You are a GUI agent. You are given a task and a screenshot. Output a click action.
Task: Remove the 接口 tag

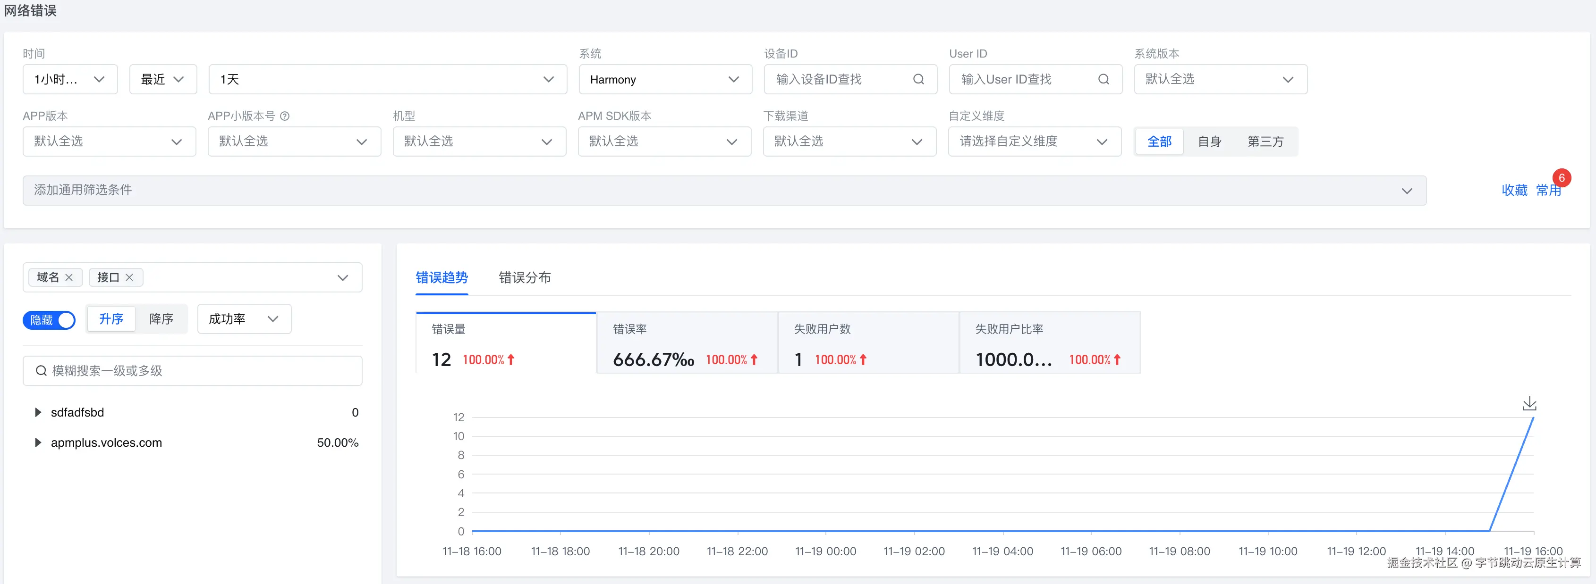tap(129, 277)
